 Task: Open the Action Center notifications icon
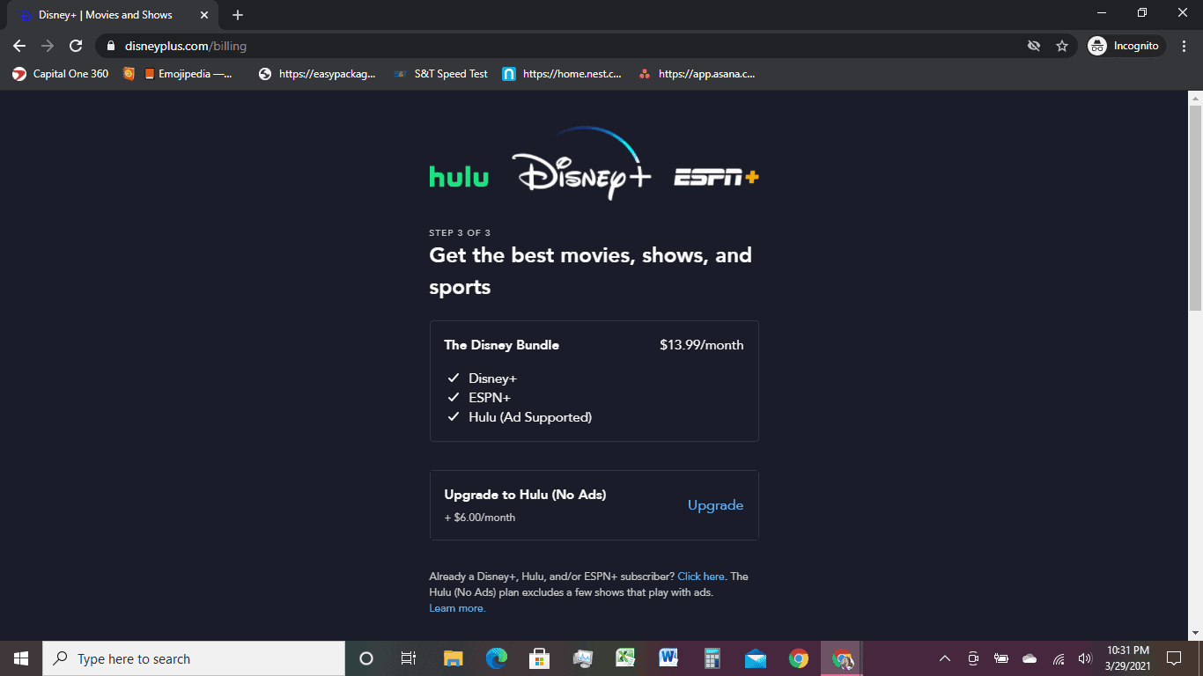(x=1173, y=658)
